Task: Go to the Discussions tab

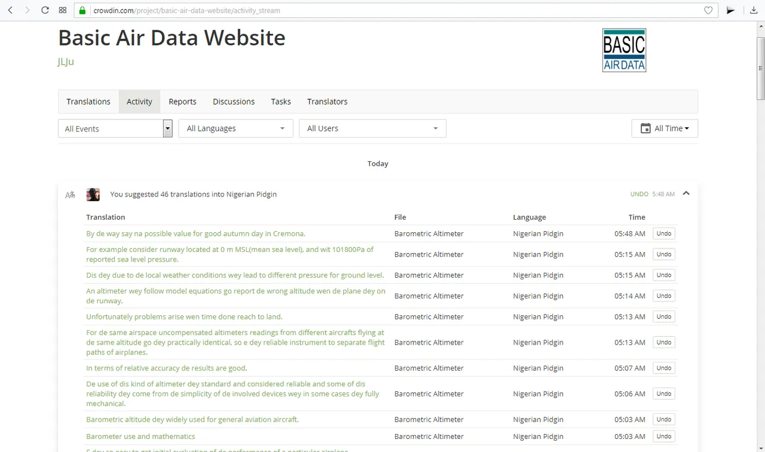Action: (234, 102)
